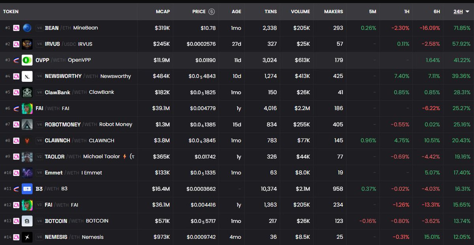Sort table by PRICE column header
This screenshot has height=245, width=474.
[x=199, y=12]
